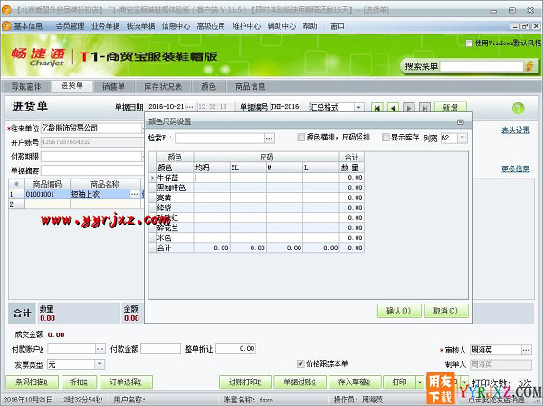Open the 打印 button dropdown arrow

pyautogui.click(x=420, y=382)
